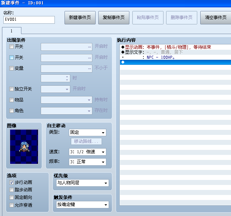Image resolution: width=231 pixels, height=216 pixels.
Task: Enable the first 开关 condition checkbox
Action: click(11, 47)
